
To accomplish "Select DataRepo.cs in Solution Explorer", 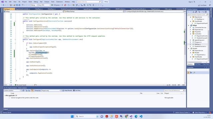I will click(200, 19).
